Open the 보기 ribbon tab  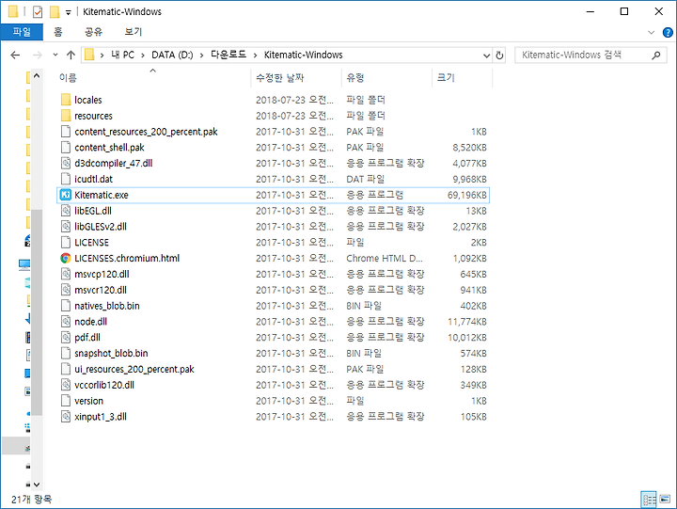pos(133,32)
